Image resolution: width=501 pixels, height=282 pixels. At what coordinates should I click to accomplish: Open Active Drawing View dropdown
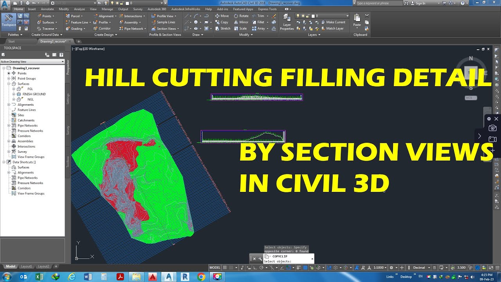coord(32,61)
